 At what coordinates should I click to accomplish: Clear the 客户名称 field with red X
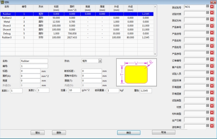(212, 67)
